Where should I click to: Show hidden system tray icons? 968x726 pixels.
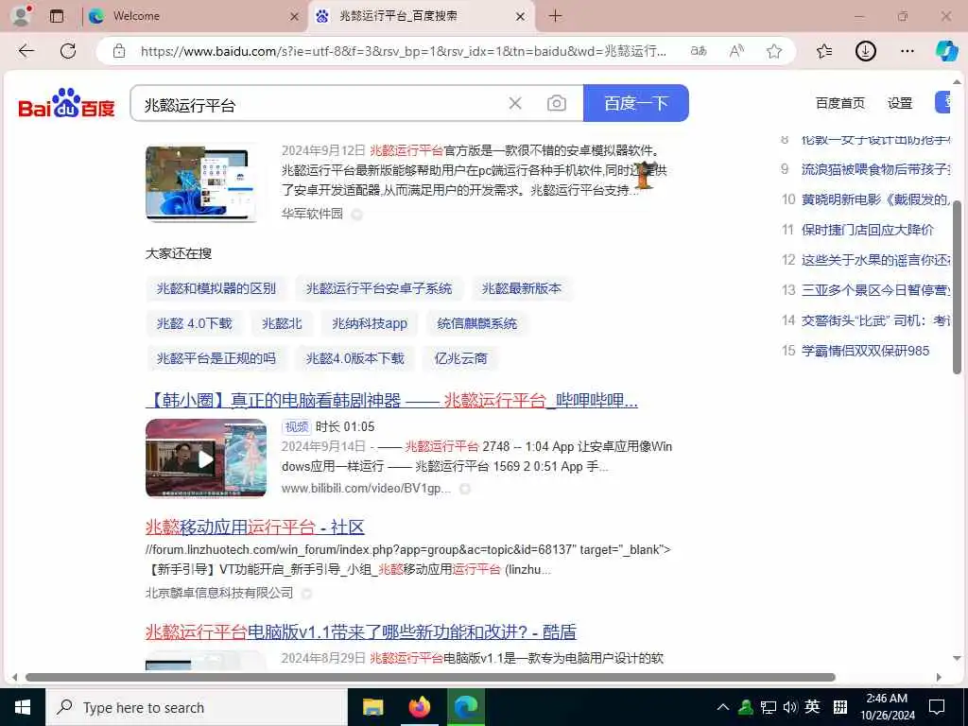coord(723,707)
